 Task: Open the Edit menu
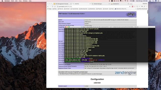16,1
